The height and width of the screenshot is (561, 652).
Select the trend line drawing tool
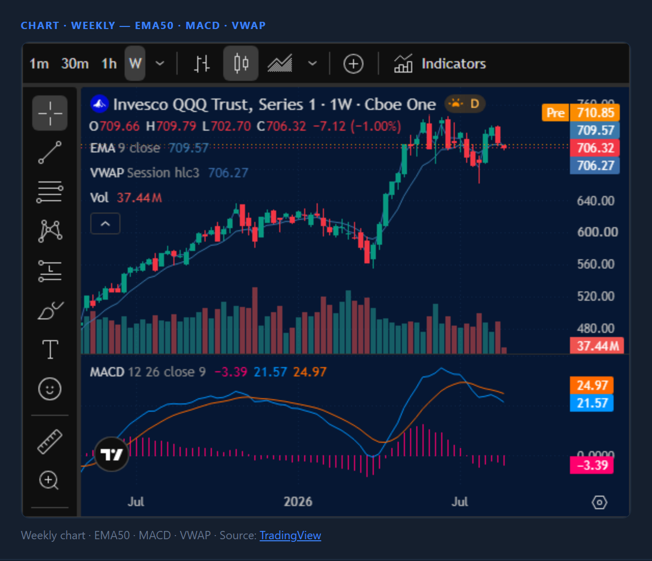coord(50,152)
